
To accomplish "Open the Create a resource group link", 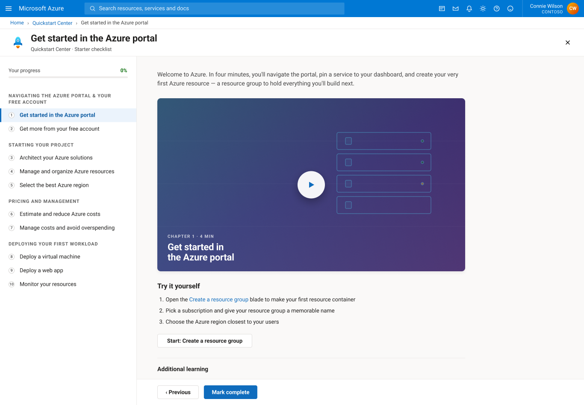I will [x=219, y=299].
